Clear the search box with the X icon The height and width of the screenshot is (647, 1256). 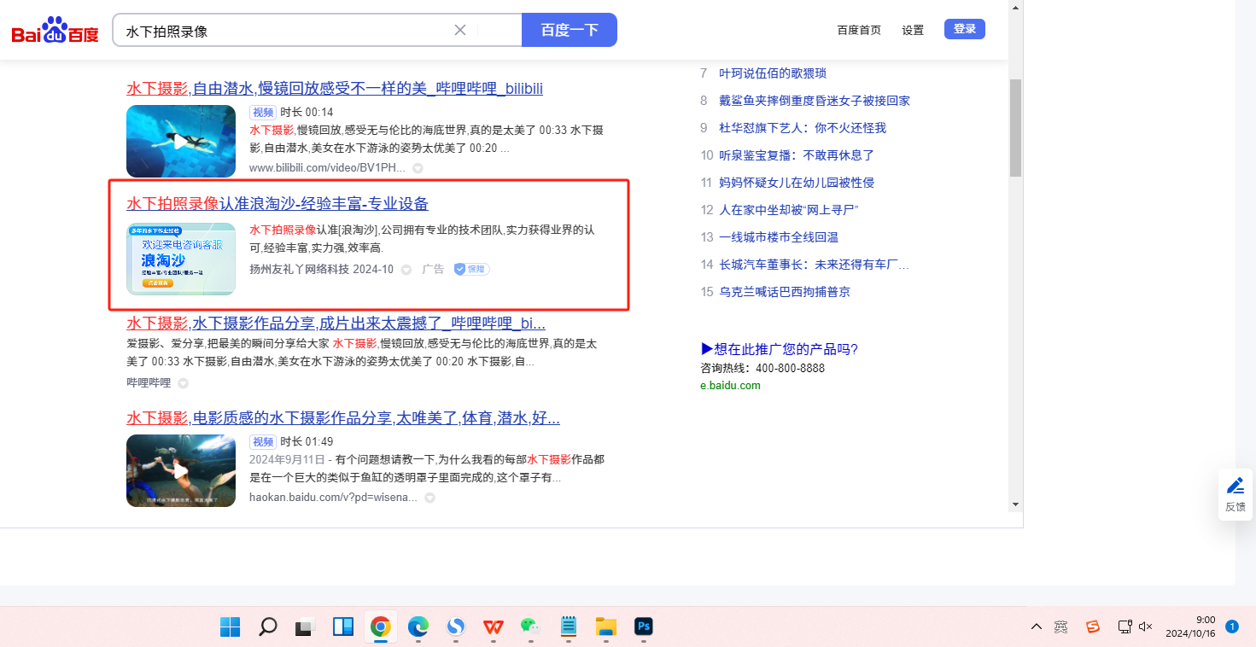coord(460,30)
